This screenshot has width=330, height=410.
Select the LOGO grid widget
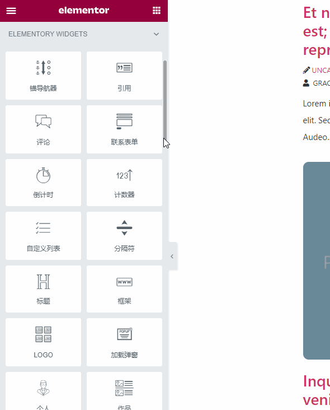(x=43, y=342)
